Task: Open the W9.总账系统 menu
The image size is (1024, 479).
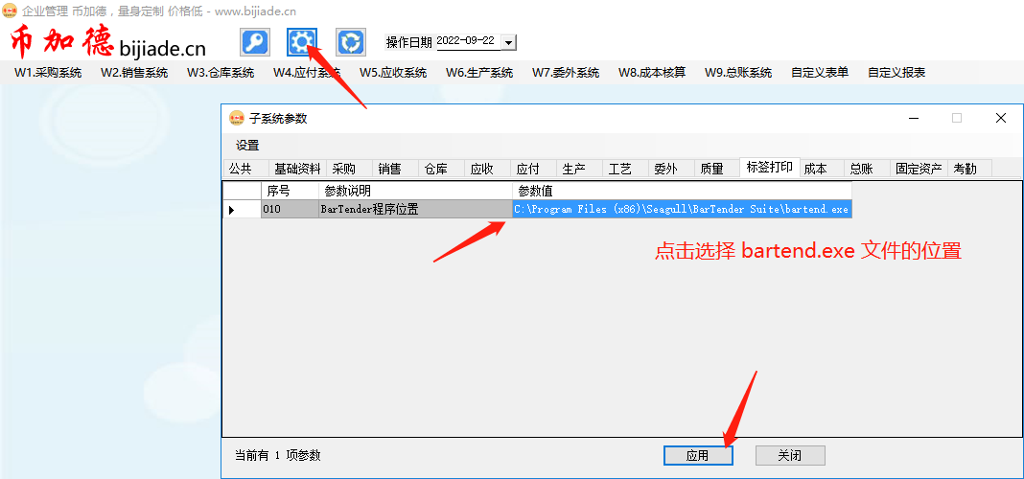Action: [x=738, y=73]
